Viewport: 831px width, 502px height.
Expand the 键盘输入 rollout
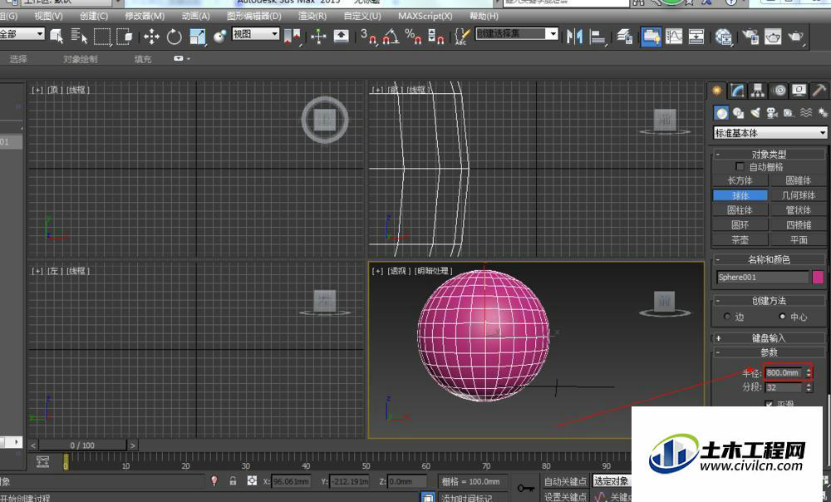769,337
